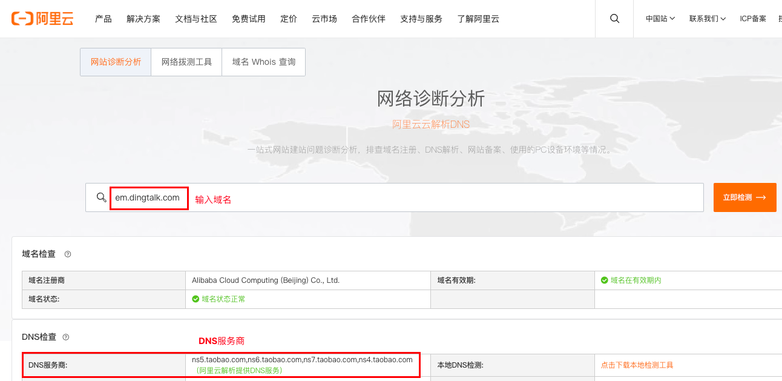The height and width of the screenshot is (381, 782).
Task: Click the 网络诊断分析 page heading
Action: (431, 98)
